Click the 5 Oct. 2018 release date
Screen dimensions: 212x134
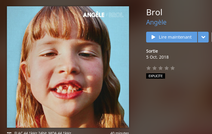coord(157,57)
